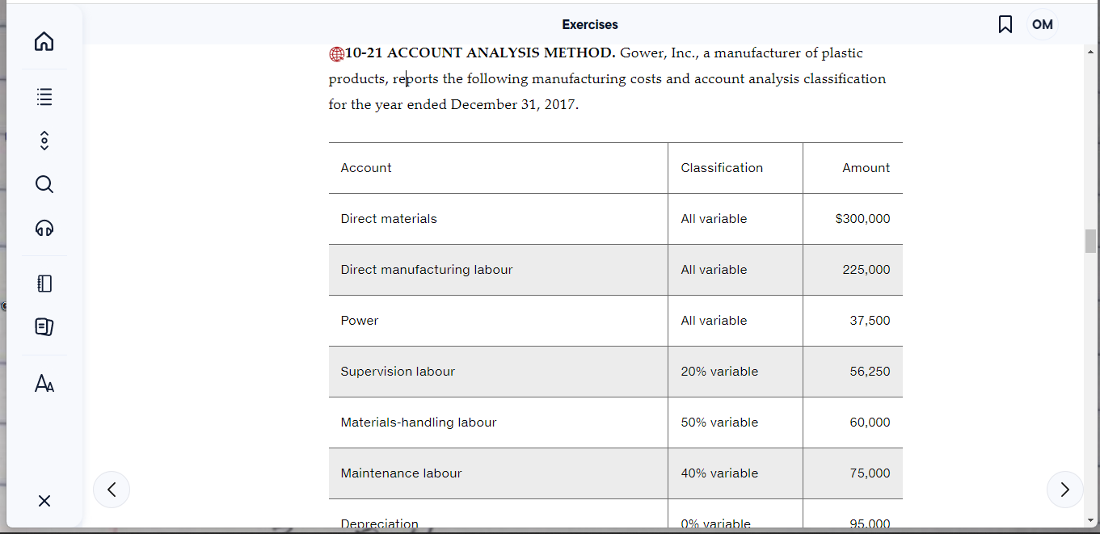Bookmark the current page
Image resolution: width=1100 pixels, height=534 pixels.
click(x=1005, y=24)
